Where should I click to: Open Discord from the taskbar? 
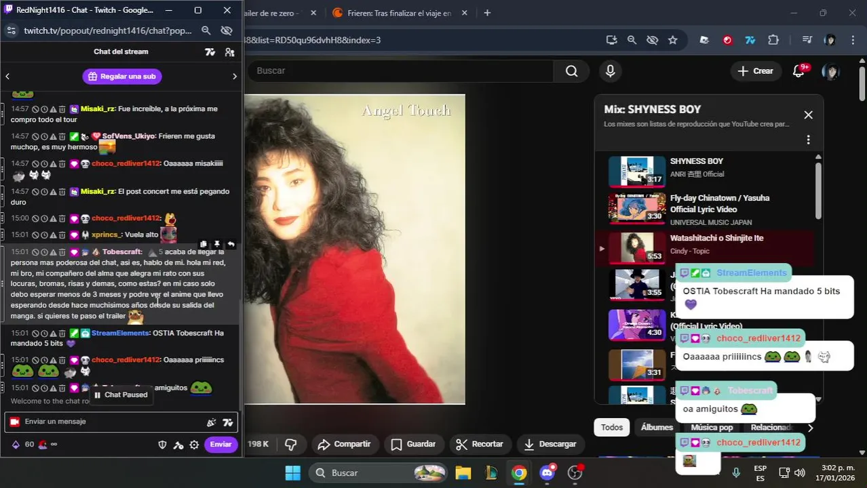[547, 472]
